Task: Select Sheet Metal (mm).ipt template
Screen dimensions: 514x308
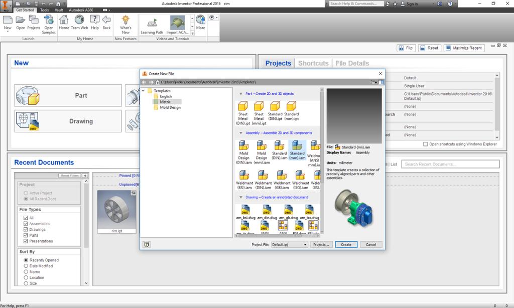Action: 259,113
